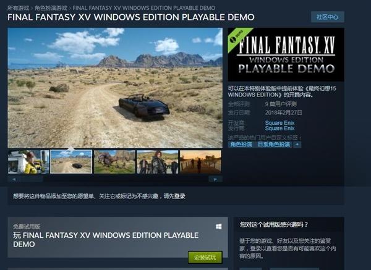Select the yellow-jacket character thumbnail
The image size is (371, 270).
point(28,162)
